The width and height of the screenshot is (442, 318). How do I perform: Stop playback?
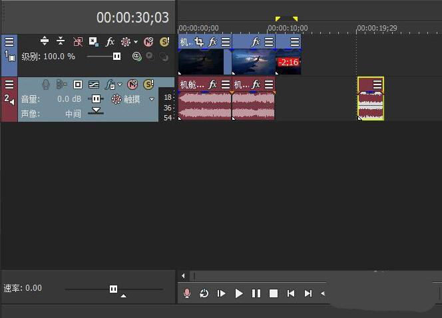274,293
